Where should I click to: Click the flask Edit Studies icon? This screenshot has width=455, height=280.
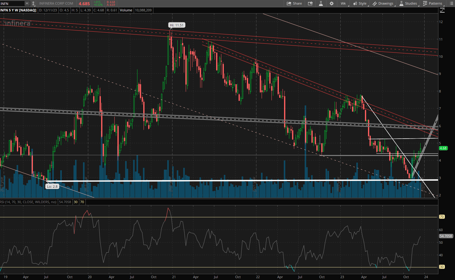point(321,3)
